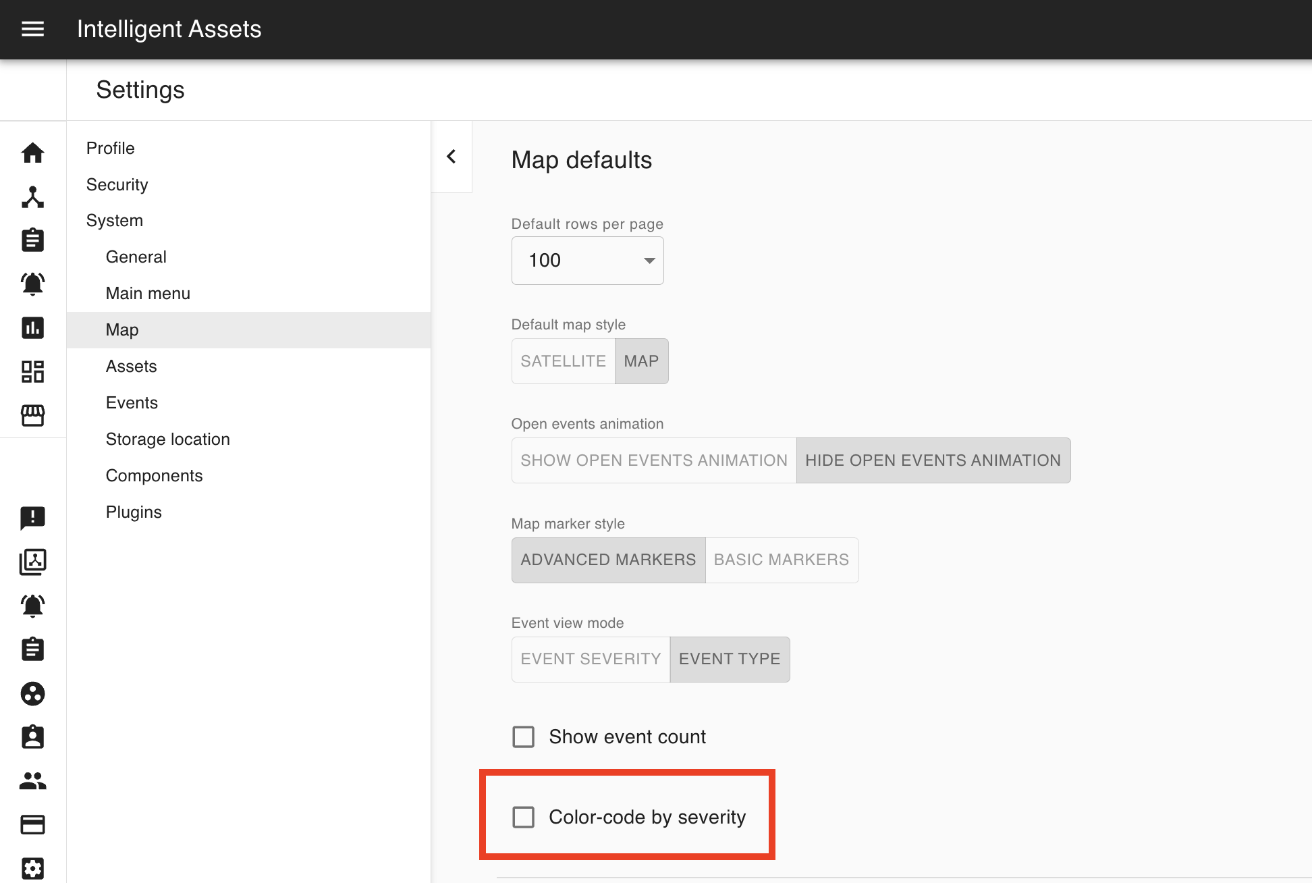Click the users group sidebar icon
Image resolution: width=1312 pixels, height=883 pixels.
(x=32, y=781)
